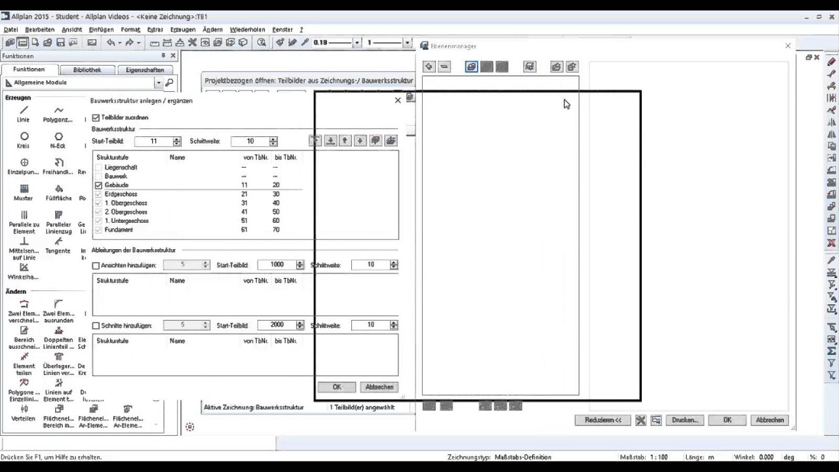The image size is (839, 472).
Task: Select the Verteilen tool
Action: [24, 413]
